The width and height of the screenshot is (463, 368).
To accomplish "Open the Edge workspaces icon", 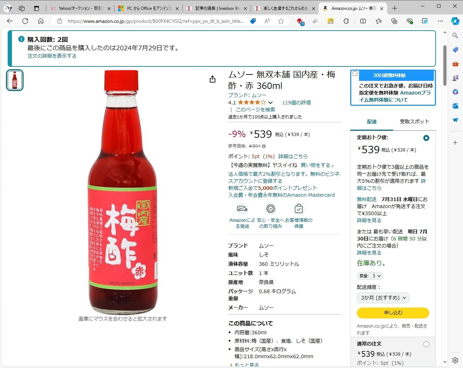I will [x=22, y=8].
